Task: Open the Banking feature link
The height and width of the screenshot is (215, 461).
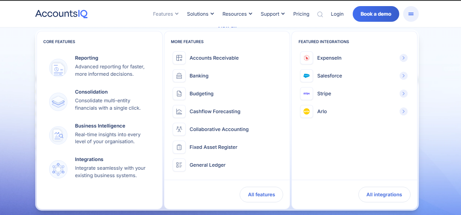Action: point(199,76)
